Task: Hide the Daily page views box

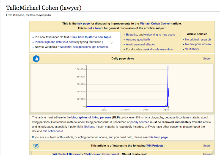Action: (x=207, y=59)
